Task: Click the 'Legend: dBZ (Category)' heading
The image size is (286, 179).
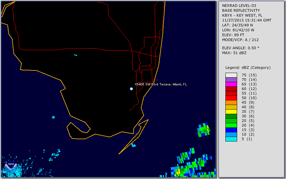Action: point(248,67)
